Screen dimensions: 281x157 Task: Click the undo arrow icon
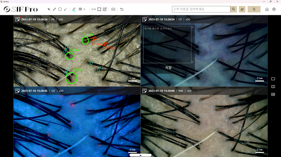click(x=122, y=9)
